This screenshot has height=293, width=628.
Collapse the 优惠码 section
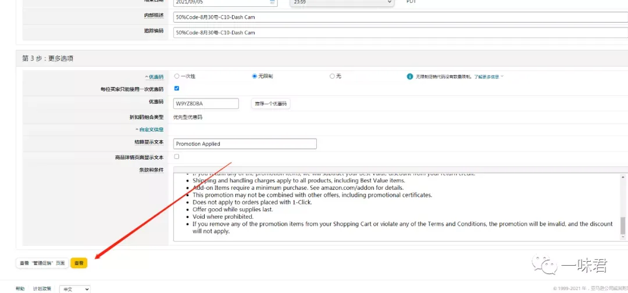coord(154,77)
